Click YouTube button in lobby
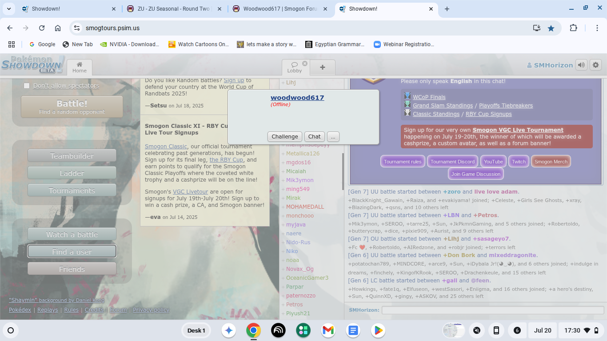This screenshot has height=341, width=607. pyautogui.click(x=493, y=162)
